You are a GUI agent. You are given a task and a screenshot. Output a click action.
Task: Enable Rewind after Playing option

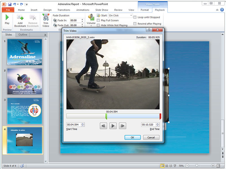(x=135, y=24)
